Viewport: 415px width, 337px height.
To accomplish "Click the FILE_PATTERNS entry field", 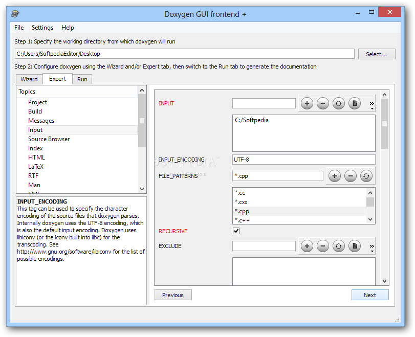I will [x=278, y=176].
